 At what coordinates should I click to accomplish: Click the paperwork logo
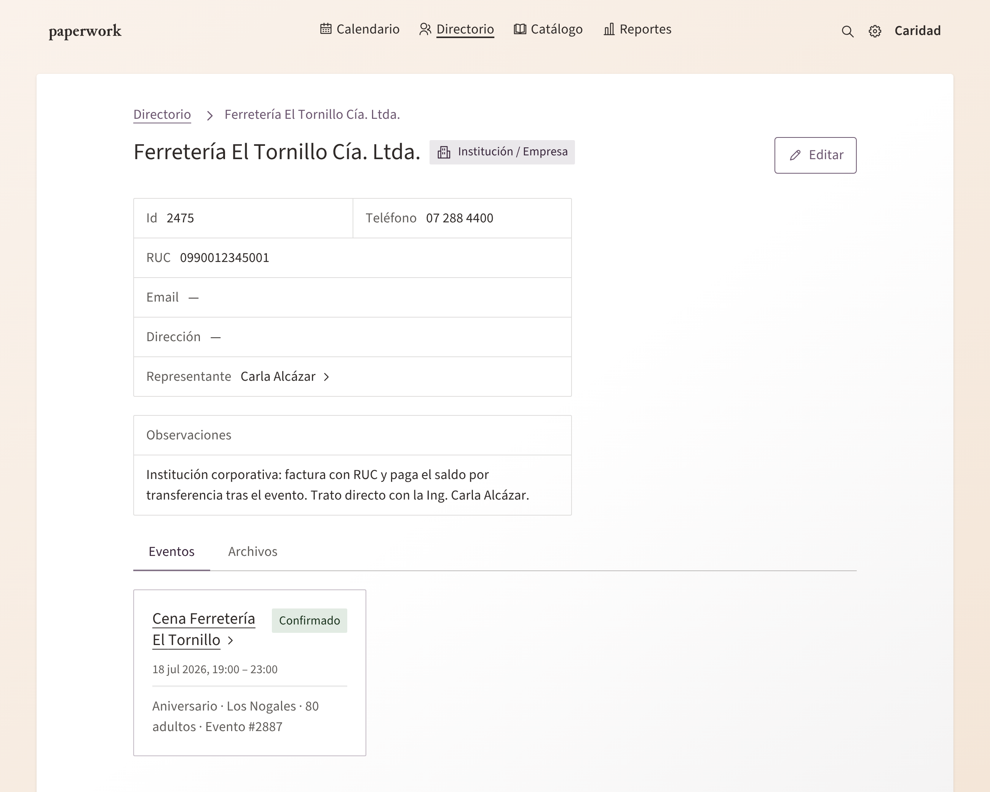pyautogui.click(x=85, y=31)
